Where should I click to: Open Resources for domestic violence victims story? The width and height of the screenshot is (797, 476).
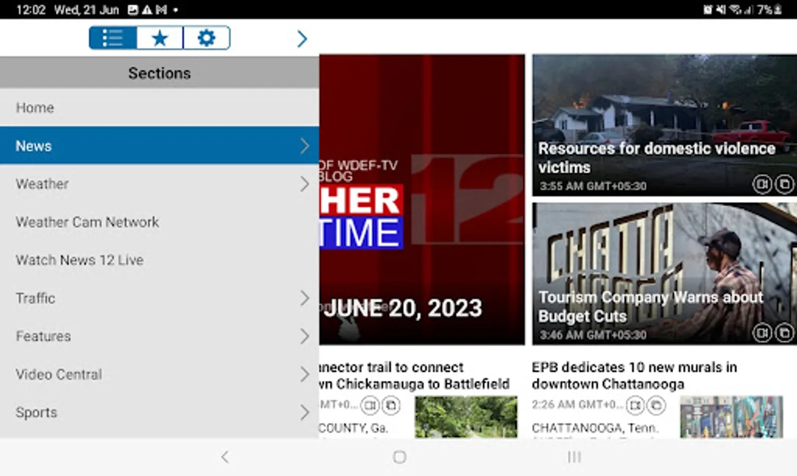point(664,125)
